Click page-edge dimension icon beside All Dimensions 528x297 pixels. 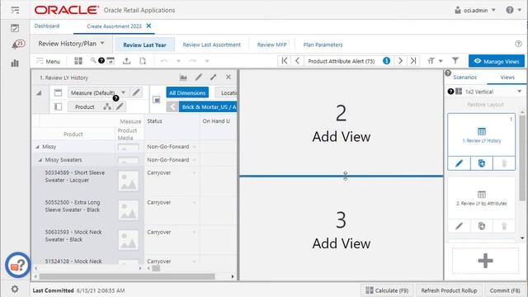click(x=156, y=100)
